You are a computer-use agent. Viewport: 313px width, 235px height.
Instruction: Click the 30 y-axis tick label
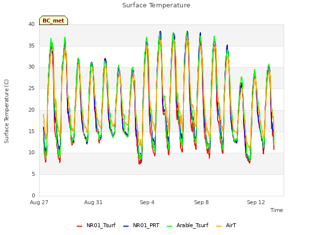click(31, 67)
